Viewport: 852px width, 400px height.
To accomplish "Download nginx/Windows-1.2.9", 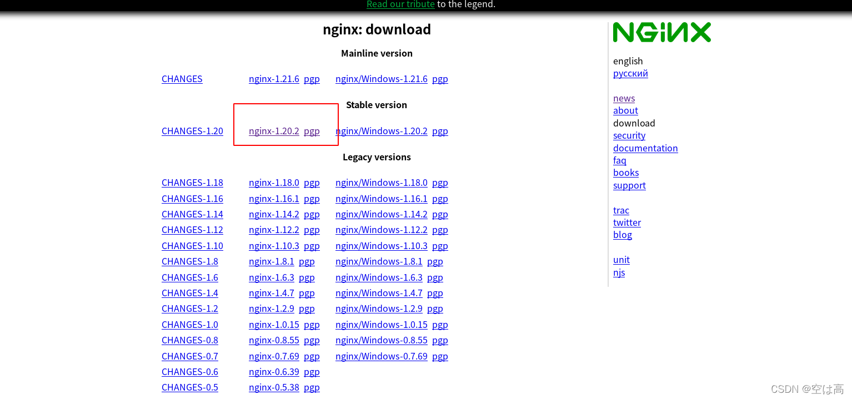I will [379, 308].
